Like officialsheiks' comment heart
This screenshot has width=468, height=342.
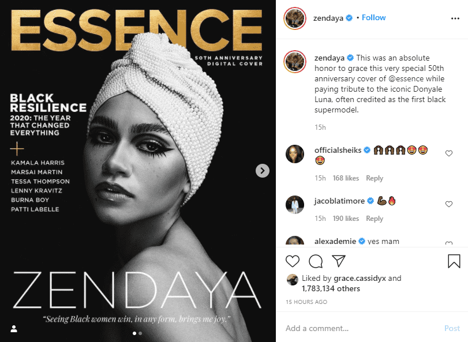pos(449,153)
